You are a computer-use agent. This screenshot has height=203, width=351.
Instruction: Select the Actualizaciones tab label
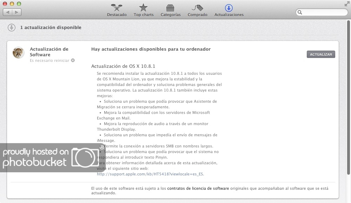(x=229, y=15)
